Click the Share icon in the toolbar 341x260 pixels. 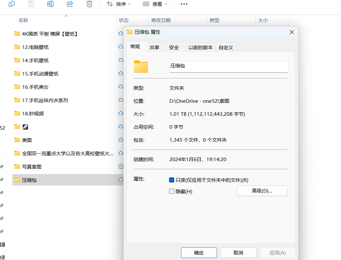[x=70, y=4]
